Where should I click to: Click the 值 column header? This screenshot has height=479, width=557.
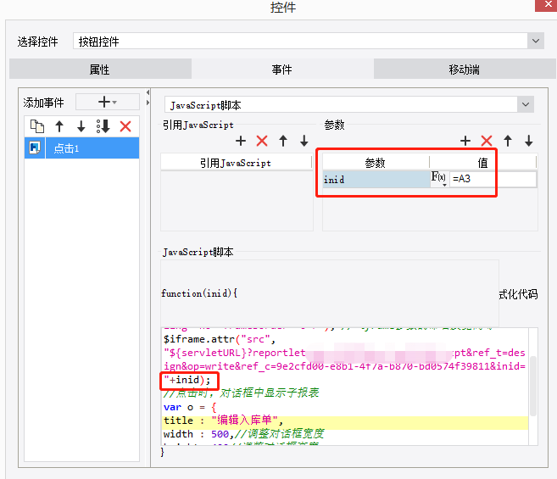(x=482, y=163)
